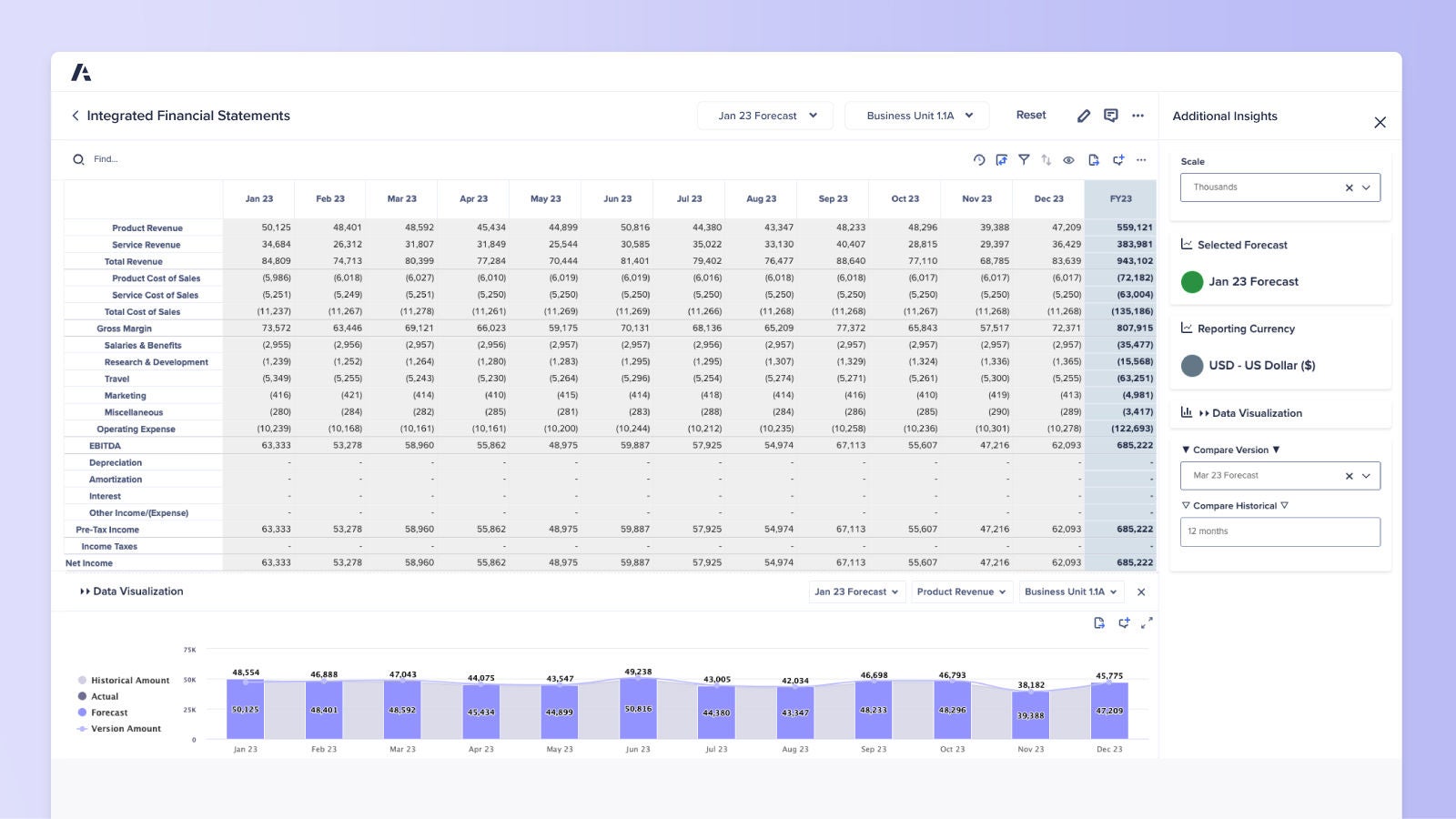1456x819 pixels.
Task: Clear the Thousands scale selection with the X
Action: point(1349,187)
